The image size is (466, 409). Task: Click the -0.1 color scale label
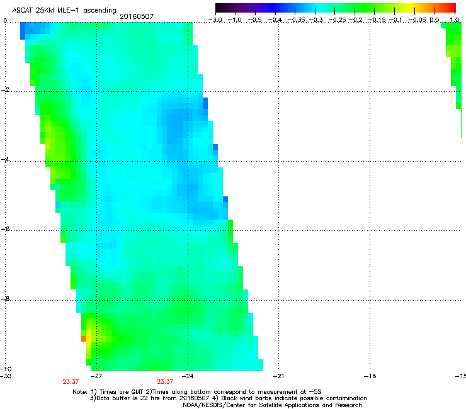(395, 20)
